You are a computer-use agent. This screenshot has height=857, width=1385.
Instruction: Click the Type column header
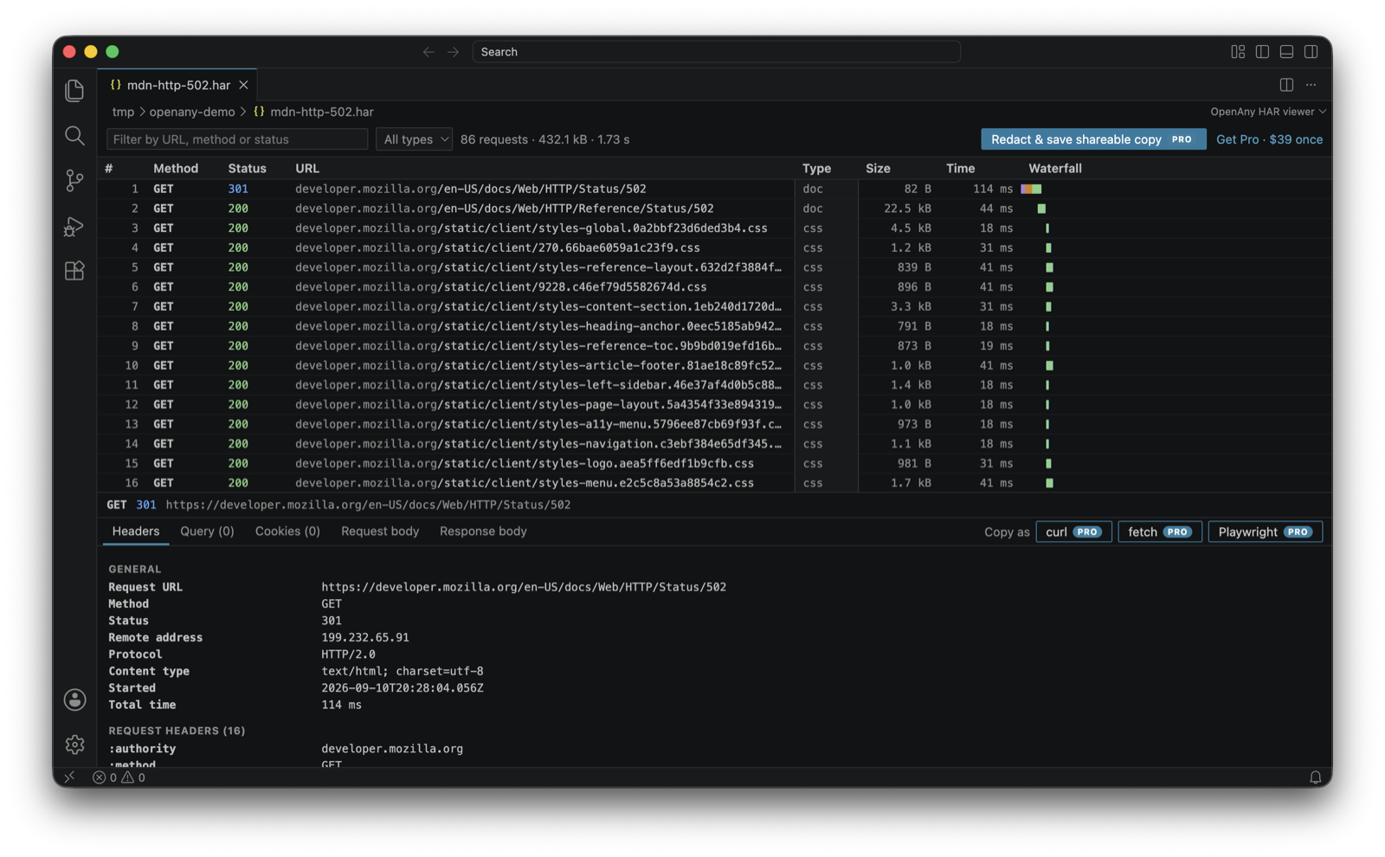click(x=816, y=168)
